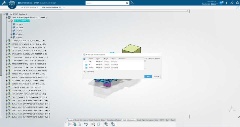Image resolution: width=240 pixels, height=127 pixels.
Task: Open the Common Space dropdown
Action: (210, 4)
